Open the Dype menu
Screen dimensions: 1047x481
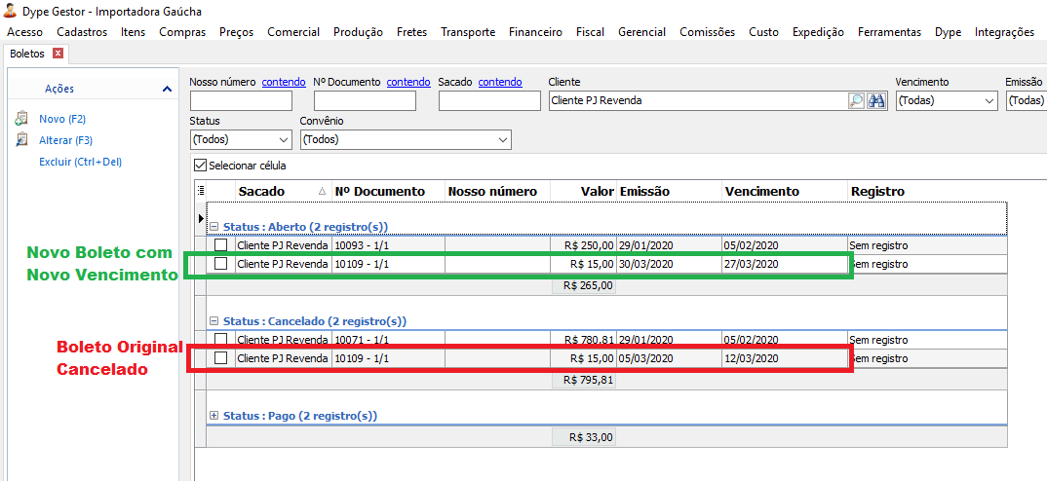click(x=949, y=32)
